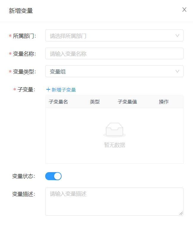Click the 类型 column header

point(95,102)
